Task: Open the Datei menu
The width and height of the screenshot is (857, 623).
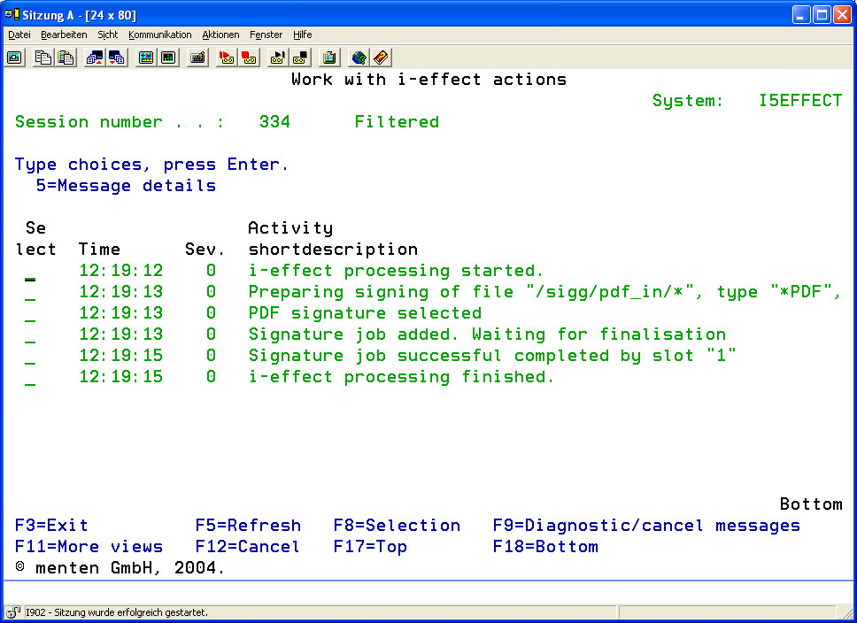Action: click(x=19, y=35)
